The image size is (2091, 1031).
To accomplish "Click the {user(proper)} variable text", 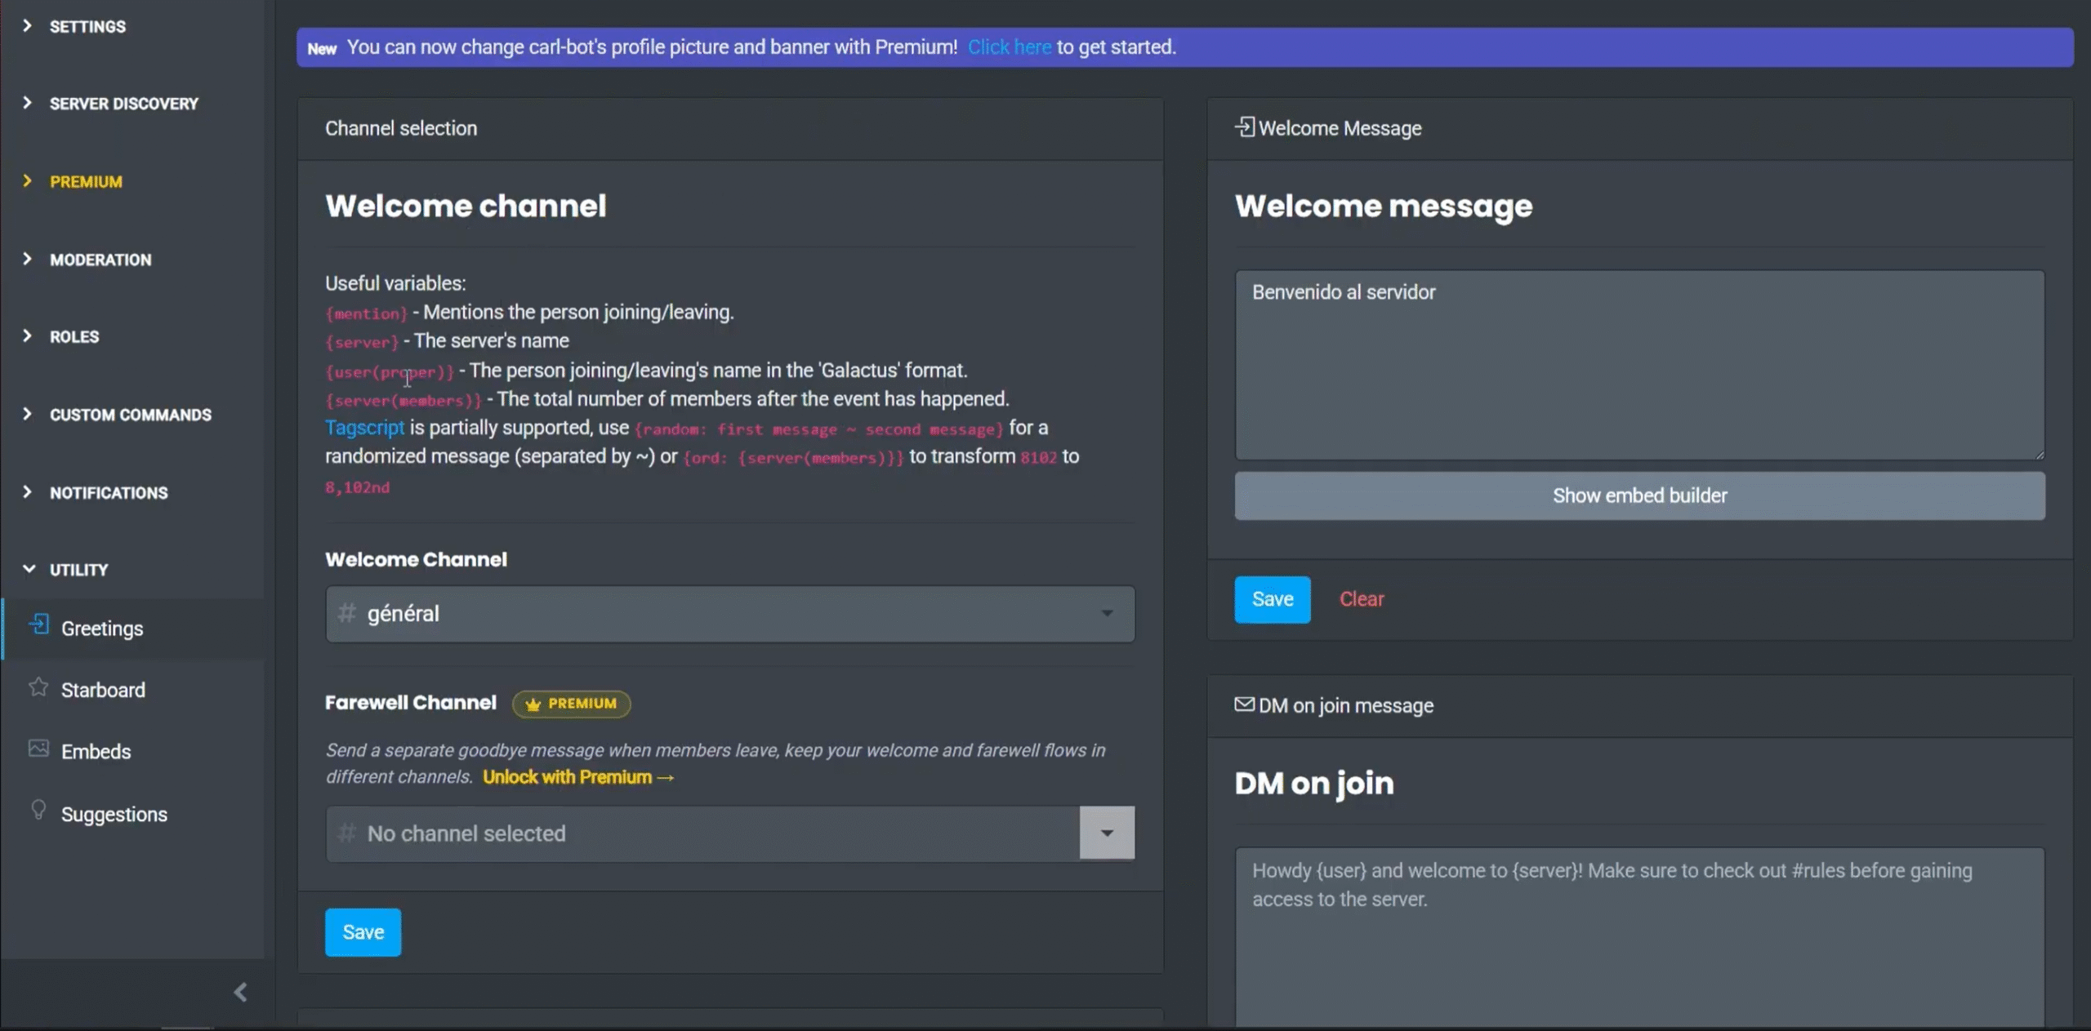I will click(390, 372).
